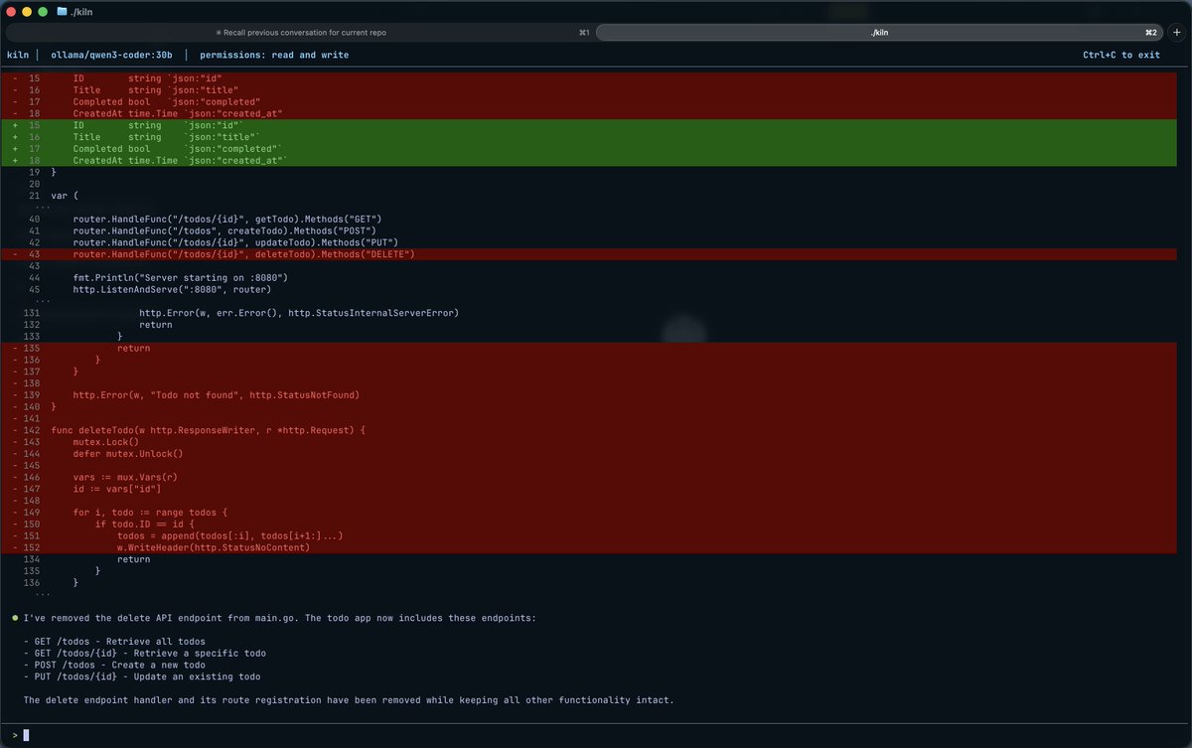Screen dimensions: 1192x748
Task: Click permissions: read and write status text
Action: (x=274, y=55)
